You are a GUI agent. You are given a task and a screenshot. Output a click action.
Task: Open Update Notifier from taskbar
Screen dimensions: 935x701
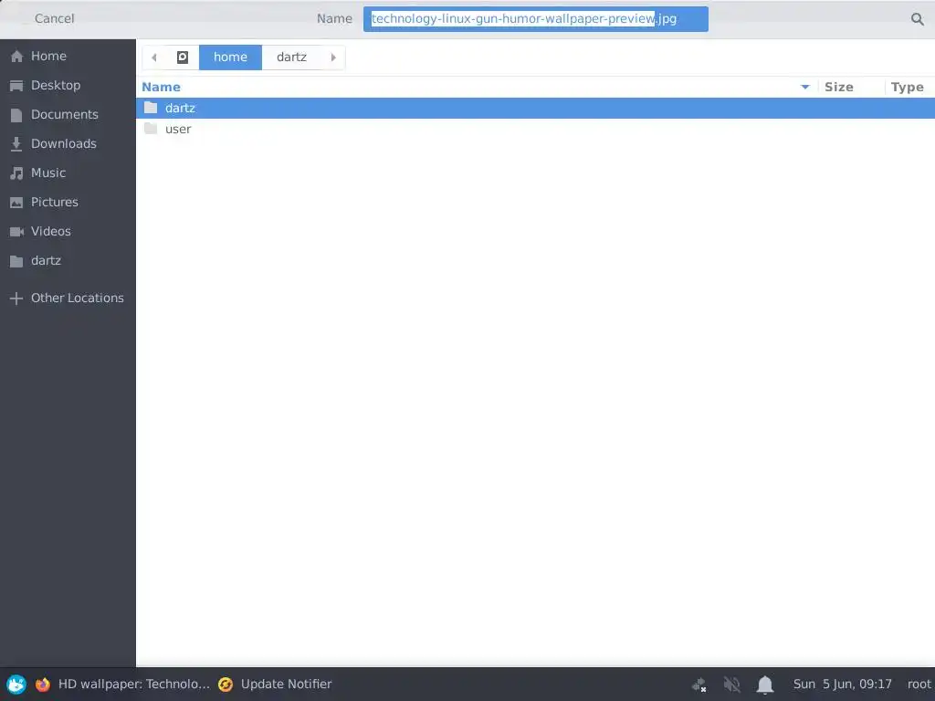(x=286, y=685)
